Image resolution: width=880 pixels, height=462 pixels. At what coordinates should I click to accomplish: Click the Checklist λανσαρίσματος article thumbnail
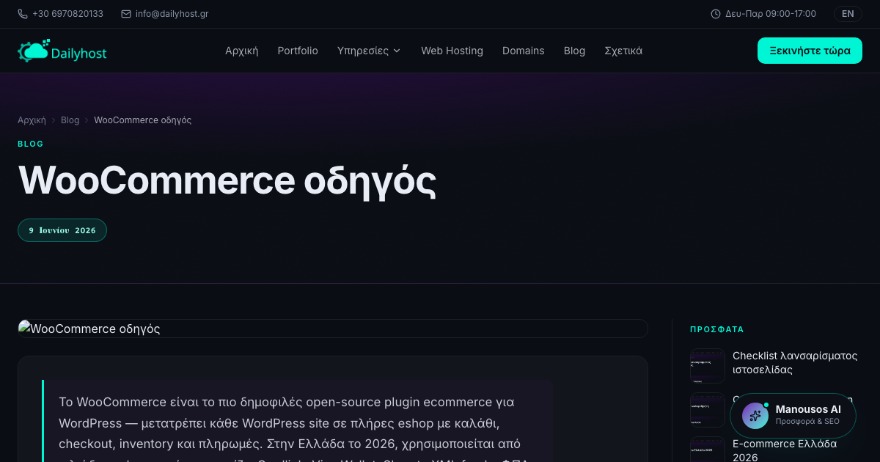(x=708, y=366)
